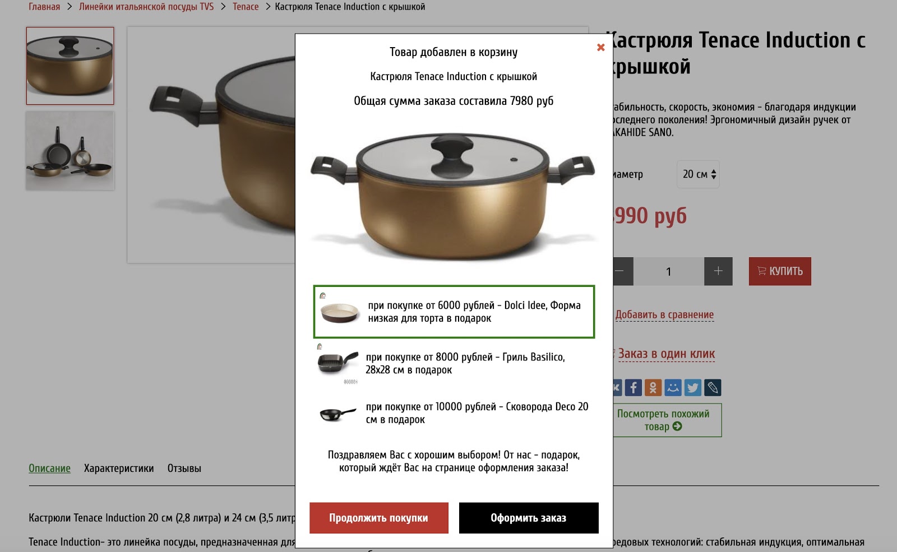Go to Tenace breadcrumb link

click(246, 7)
